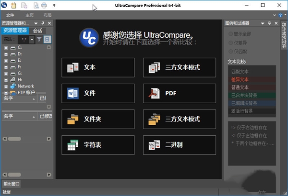Click the blue help question mark icon
The width and height of the screenshot is (288, 196).
(x=280, y=15)
